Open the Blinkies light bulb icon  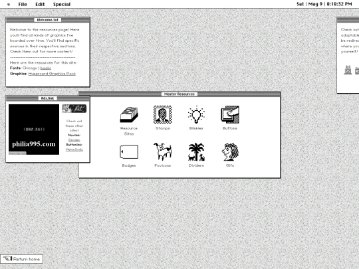(x=196, y=114)
